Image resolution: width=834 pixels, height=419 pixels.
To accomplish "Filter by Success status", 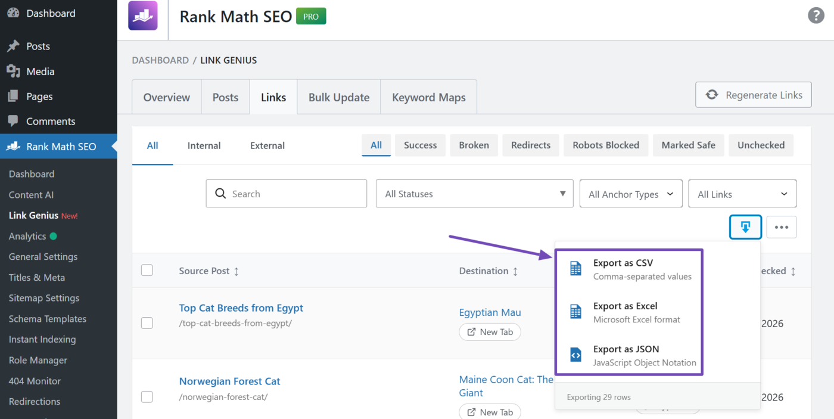I will click(420, 145).
